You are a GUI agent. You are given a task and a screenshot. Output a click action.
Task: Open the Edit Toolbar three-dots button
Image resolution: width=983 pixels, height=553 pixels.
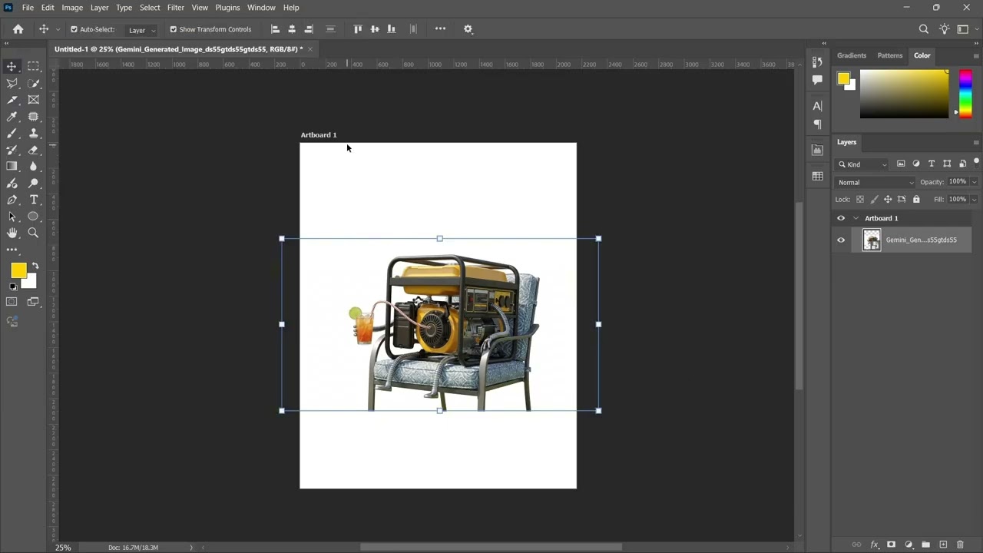pyautogui.click(x=12, y=250)
